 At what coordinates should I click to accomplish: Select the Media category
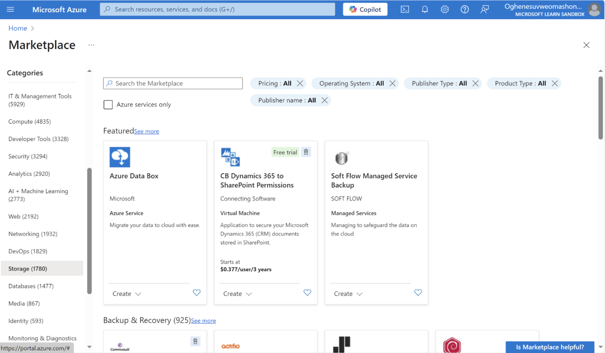[42, 304]
